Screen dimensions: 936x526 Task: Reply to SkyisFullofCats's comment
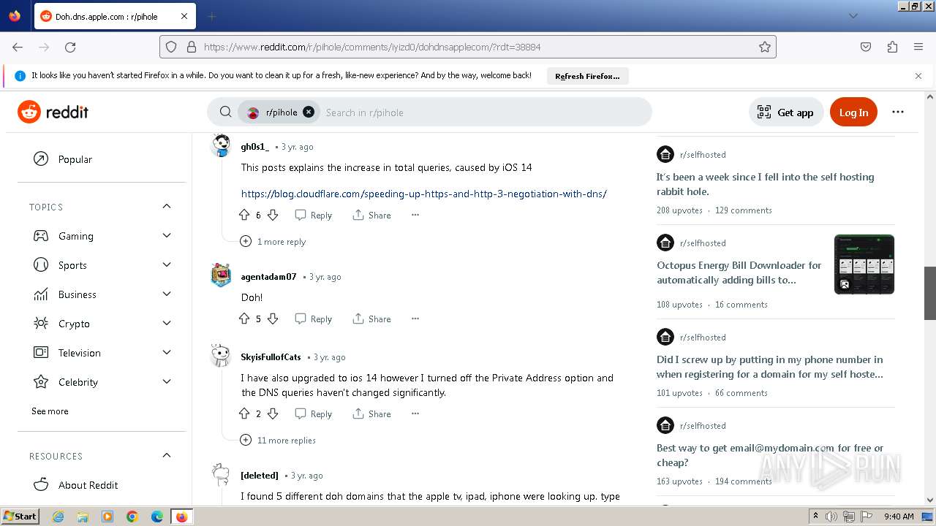coord(313,413)
